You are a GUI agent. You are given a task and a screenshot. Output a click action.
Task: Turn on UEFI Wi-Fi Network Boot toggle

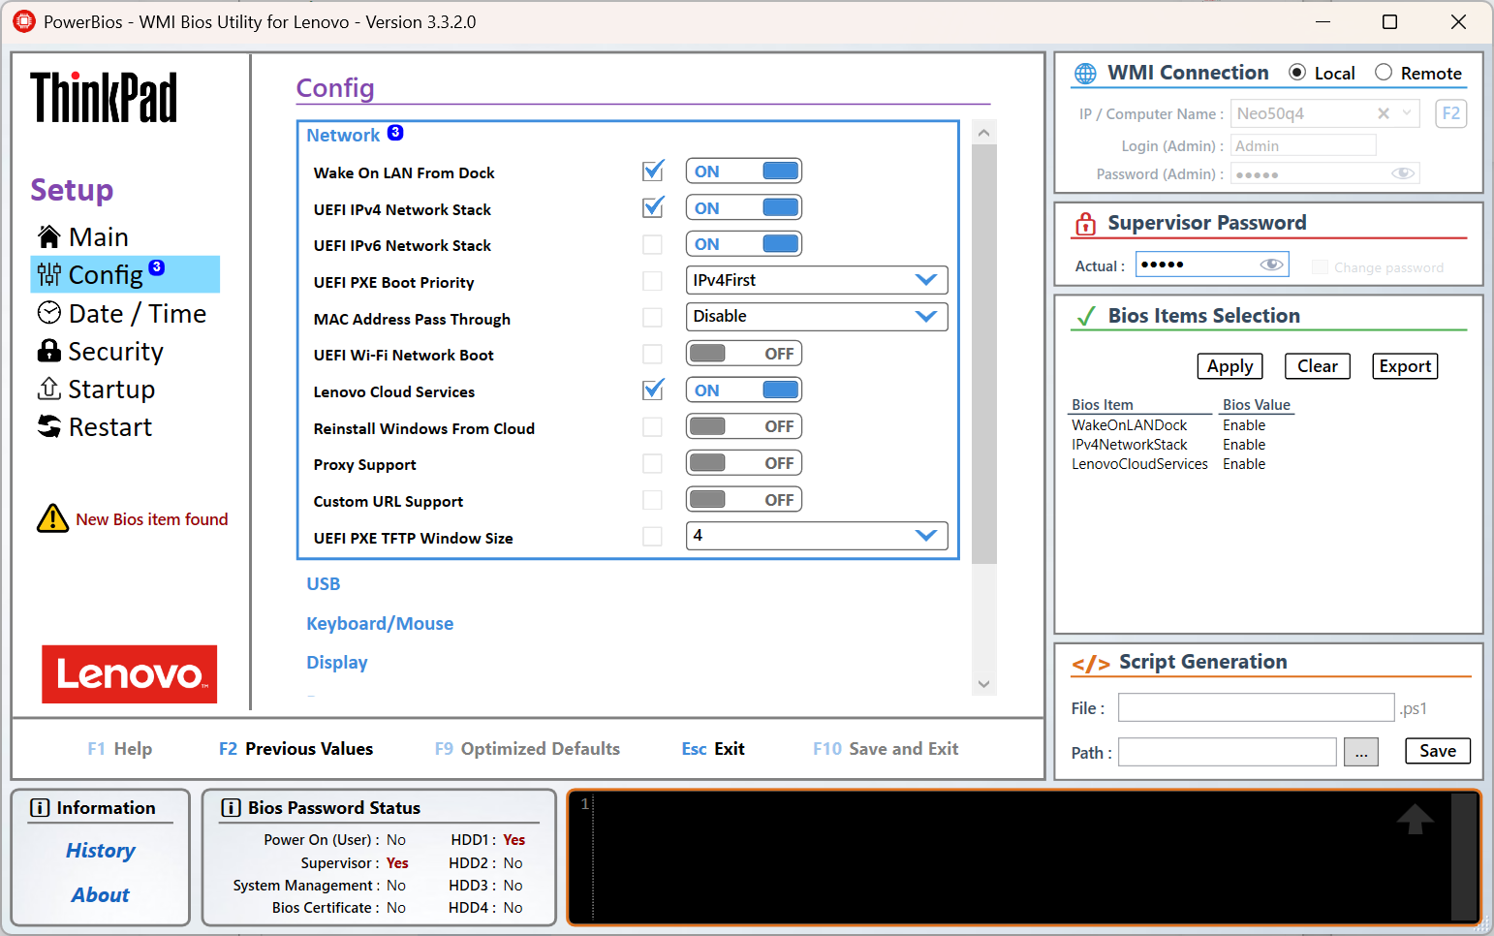[743, 354]
